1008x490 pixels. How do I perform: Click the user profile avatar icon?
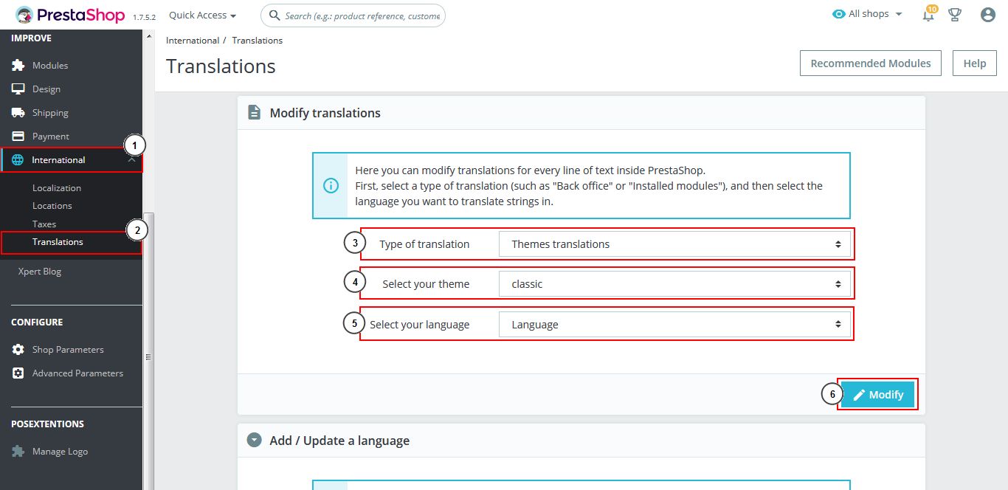tap(988, 15)
